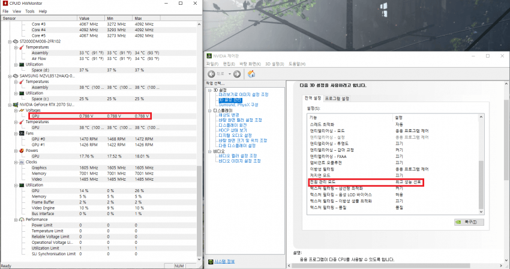
Task: Switch to the 프로그램 설정 tab
Action: [337, 98]
